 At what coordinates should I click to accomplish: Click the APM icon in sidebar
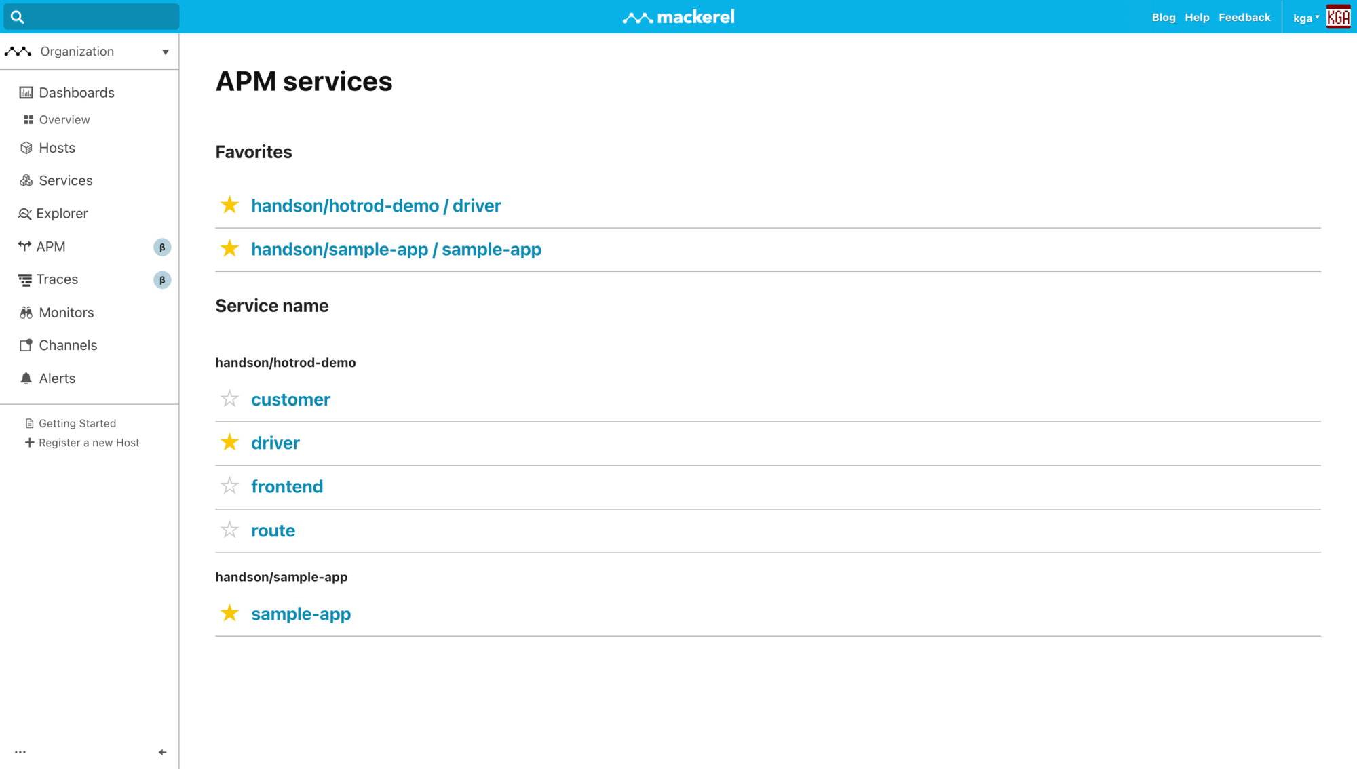(25, 246)
